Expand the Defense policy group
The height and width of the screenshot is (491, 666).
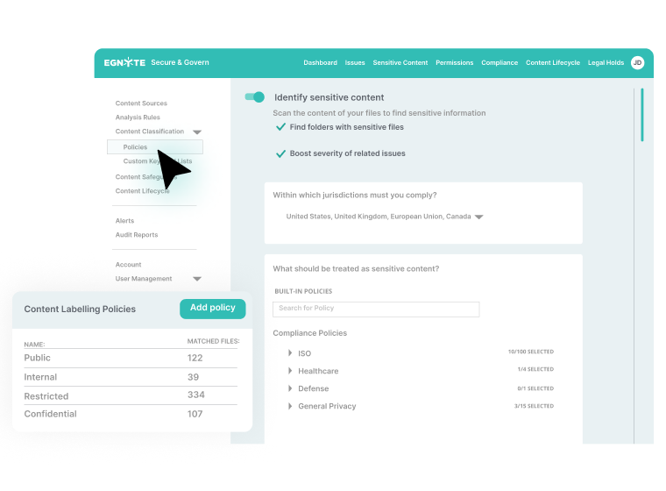point(290,388)
